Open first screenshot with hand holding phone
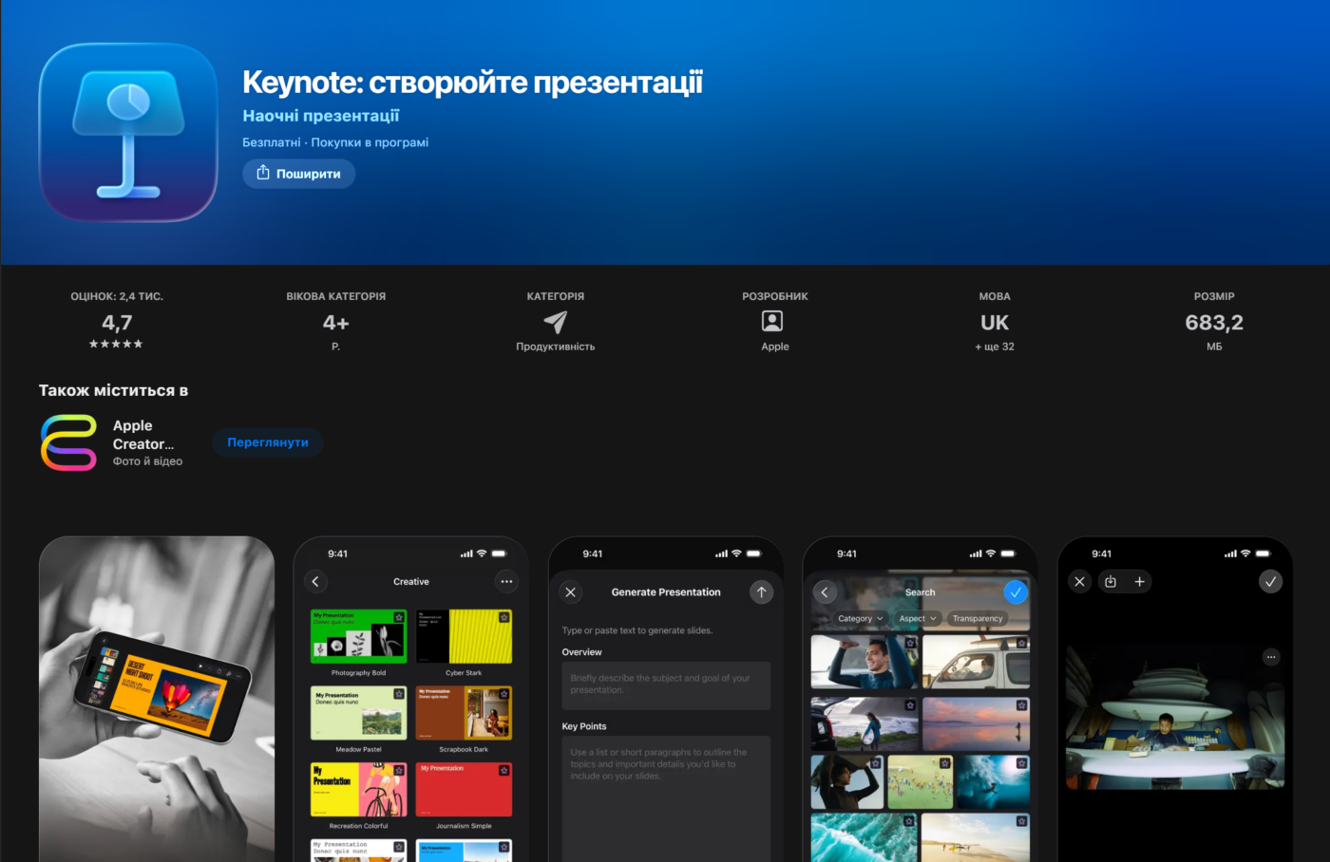The height and width of the screenshot is (862, 1330). point(157,699)
